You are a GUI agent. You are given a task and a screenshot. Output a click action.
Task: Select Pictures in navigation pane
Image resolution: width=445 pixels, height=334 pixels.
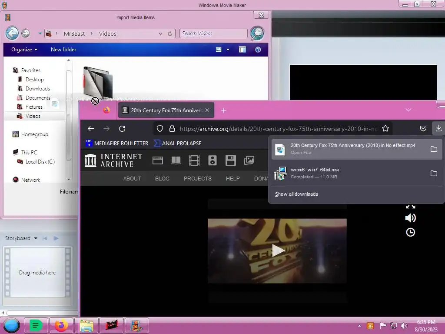pyautogui.click(x=34, y=107)
